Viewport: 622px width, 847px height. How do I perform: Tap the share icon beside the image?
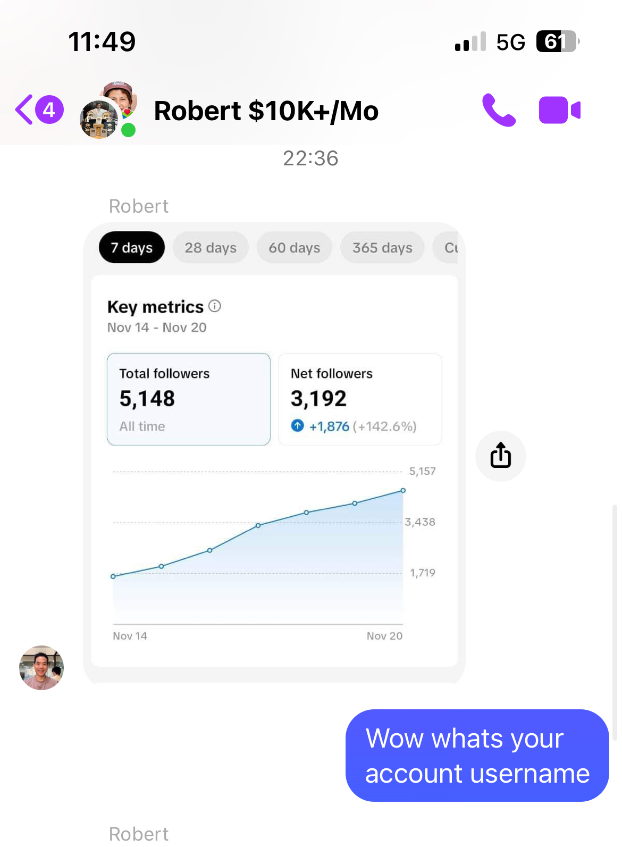click(500, 456)
